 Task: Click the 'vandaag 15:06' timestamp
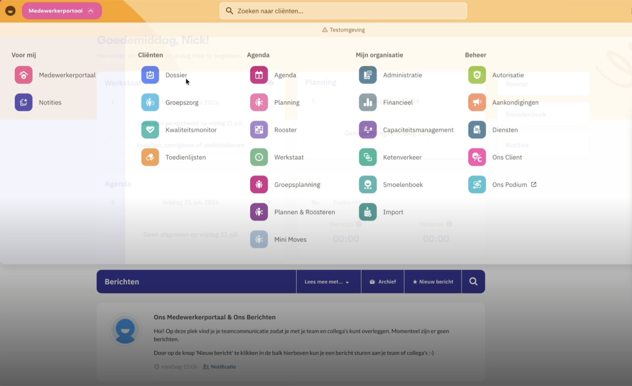click(x=179, y=367)
